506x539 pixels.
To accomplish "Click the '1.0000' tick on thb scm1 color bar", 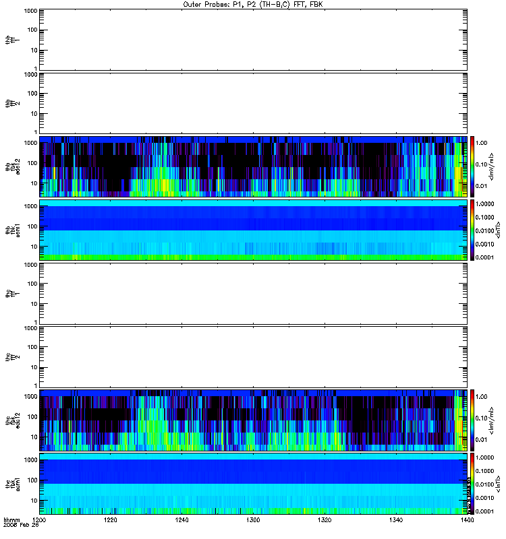I will pyautogui.click(x=484, y=204).
